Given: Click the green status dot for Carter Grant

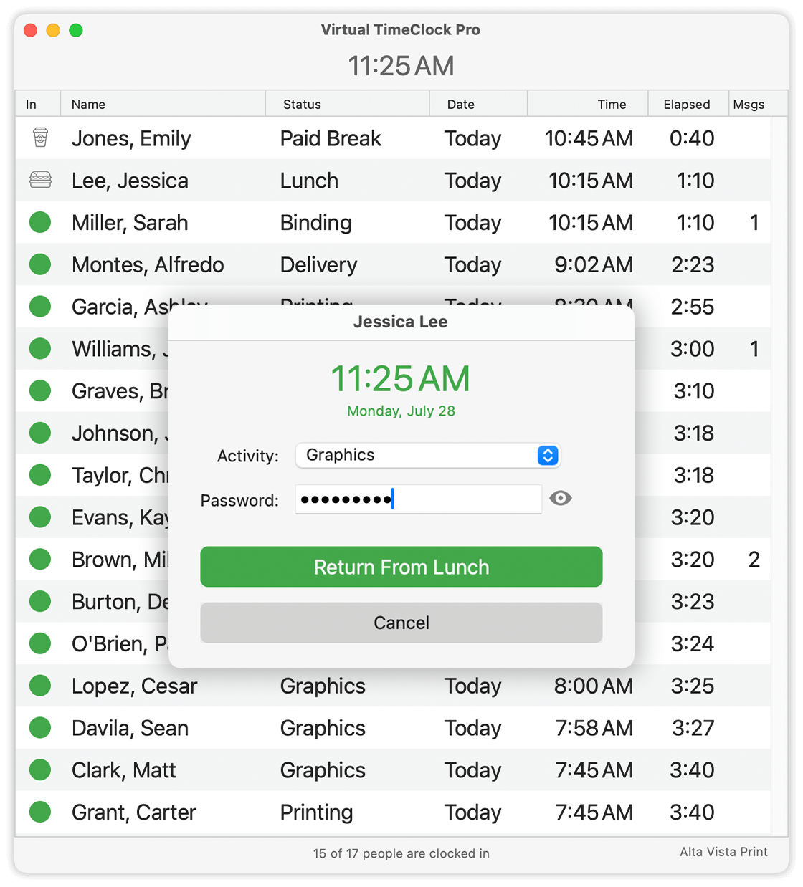Looking at the screenshot, I should click(40, 812).
